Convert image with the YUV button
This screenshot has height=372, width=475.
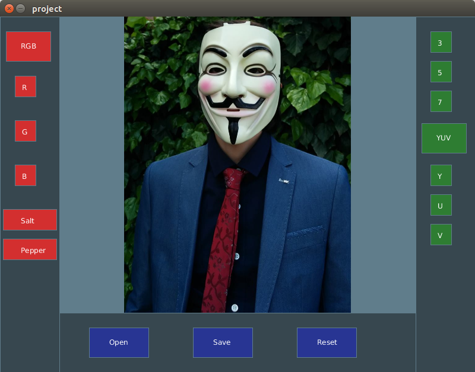(x=444, y=138)
